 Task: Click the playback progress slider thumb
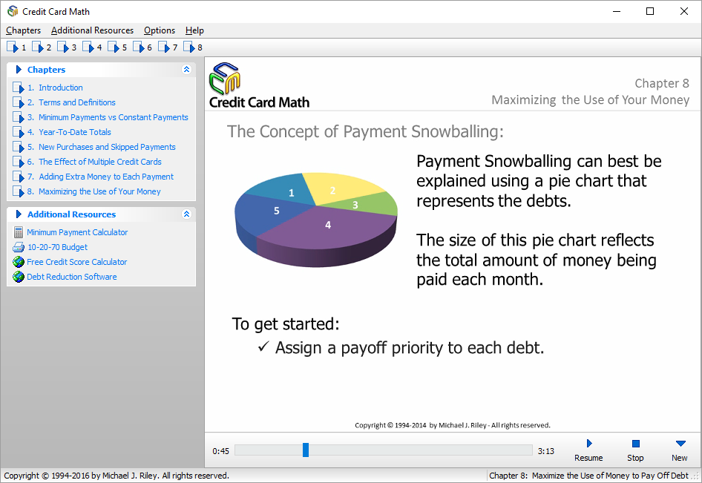pos(305,450)
